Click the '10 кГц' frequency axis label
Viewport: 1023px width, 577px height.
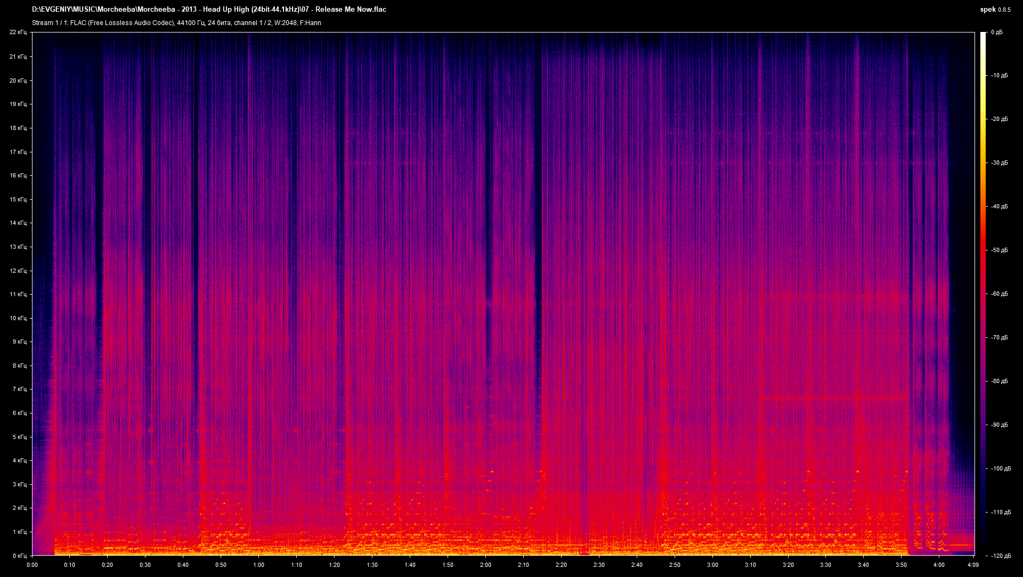(18, 318)
